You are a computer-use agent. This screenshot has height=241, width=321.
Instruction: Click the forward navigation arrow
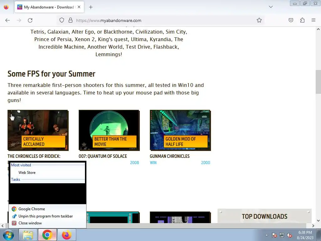(x=19, y=20)
